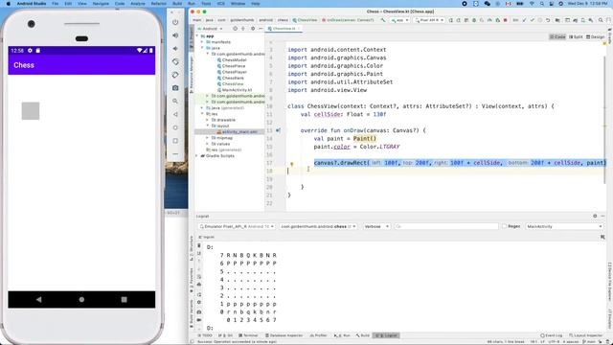Screen dimensions: 613x345
Task: Click the gray square in Chess app
Action: click(31, 111)
